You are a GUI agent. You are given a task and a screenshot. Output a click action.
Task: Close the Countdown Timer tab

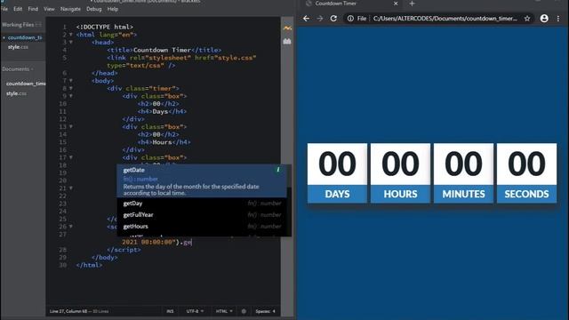396,4
